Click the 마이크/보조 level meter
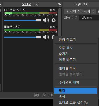 click(x=30, y=30)
